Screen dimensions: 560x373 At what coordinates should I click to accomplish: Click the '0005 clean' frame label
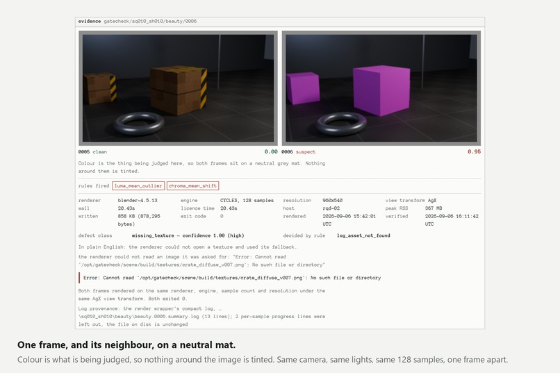(x=92, y=151)
